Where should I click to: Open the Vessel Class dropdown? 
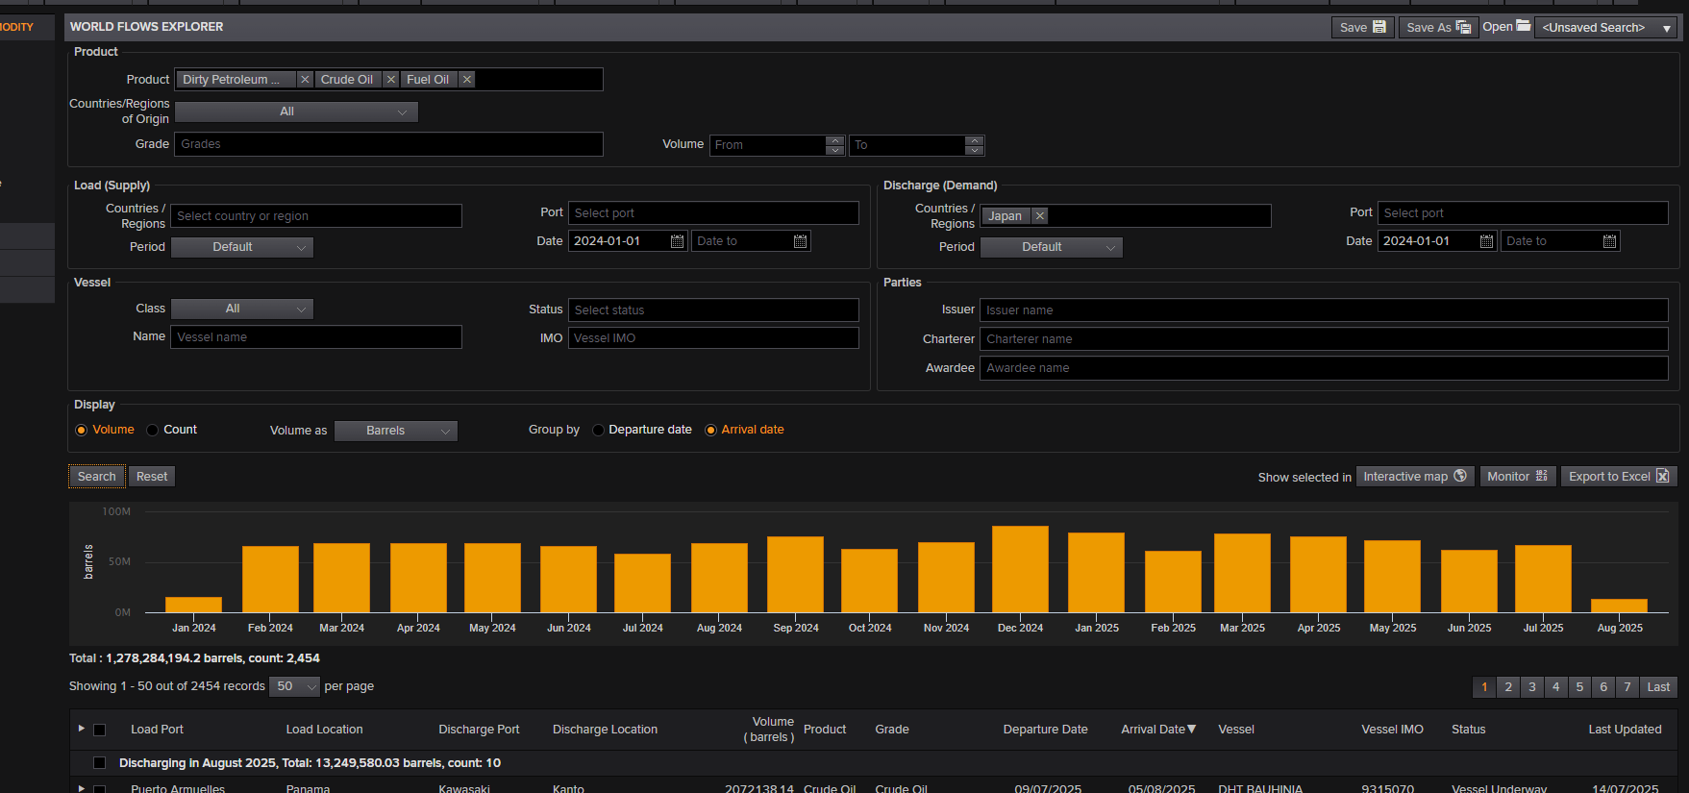[x=242, y=309]
